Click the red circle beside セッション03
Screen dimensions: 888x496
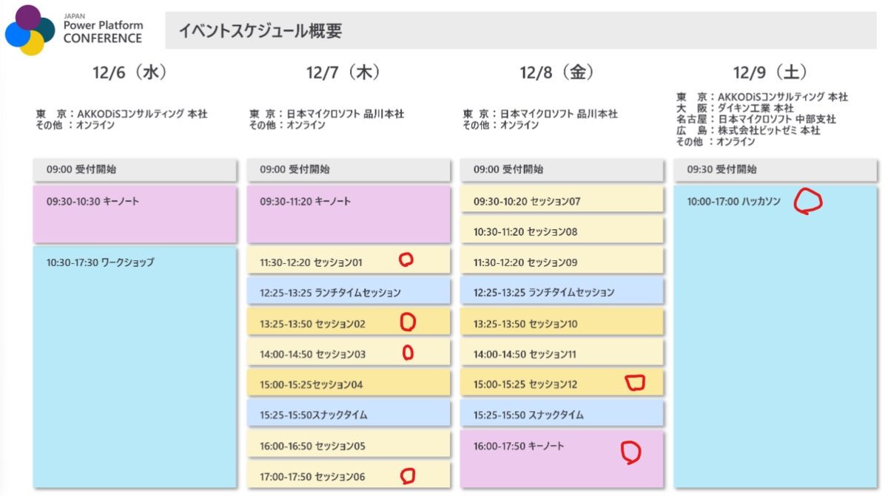[407, 353]
